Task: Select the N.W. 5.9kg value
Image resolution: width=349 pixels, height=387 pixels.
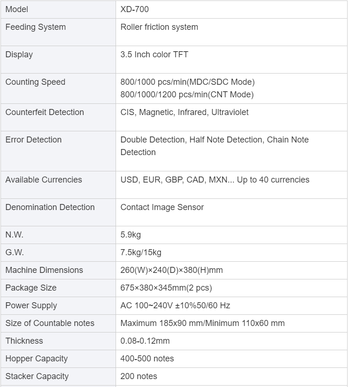Action: pos(130,235)
